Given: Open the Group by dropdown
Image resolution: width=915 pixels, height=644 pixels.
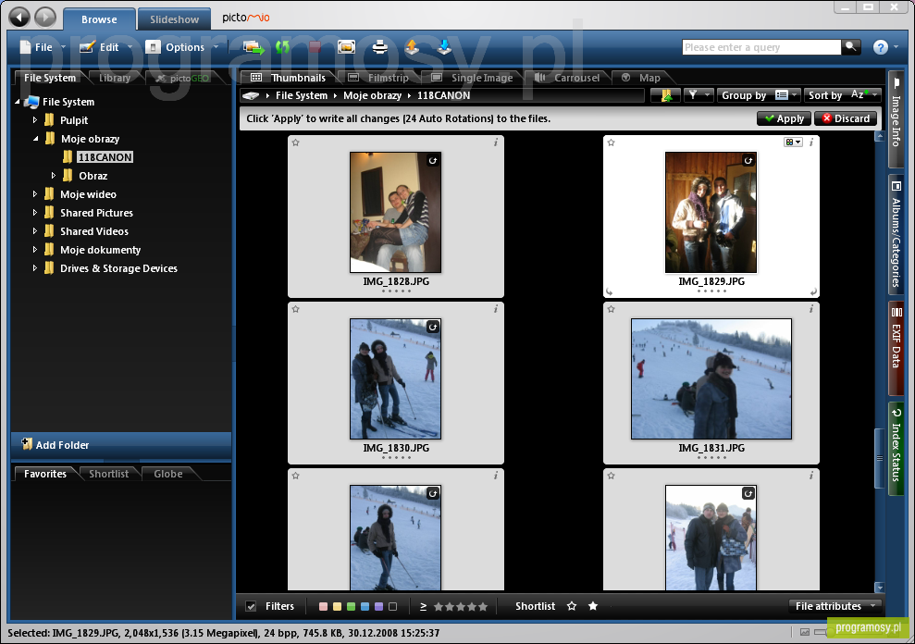Looking at the screenshot, I should point(759,95).
